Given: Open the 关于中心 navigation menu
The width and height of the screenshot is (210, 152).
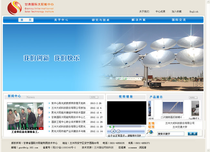Looking at the screenshot, I should pyautogui.click(x=61, y=20).
